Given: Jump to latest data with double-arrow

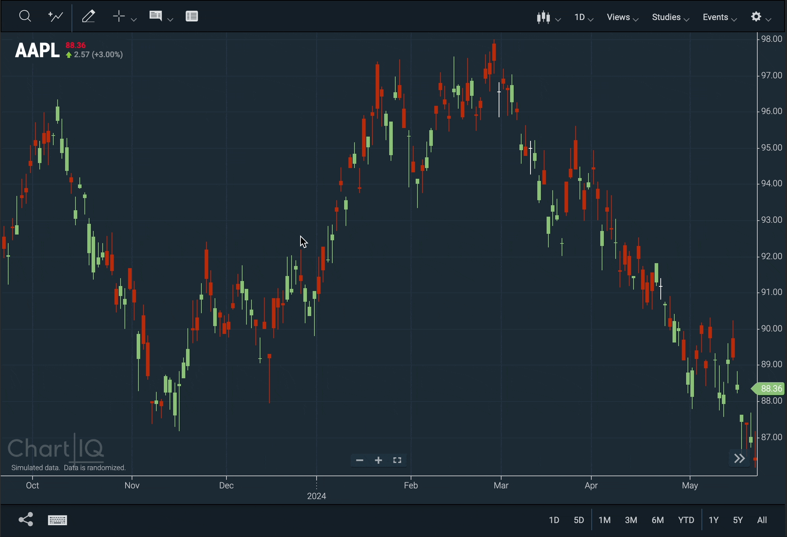Looking at the screenshot, I should point(740,459).
